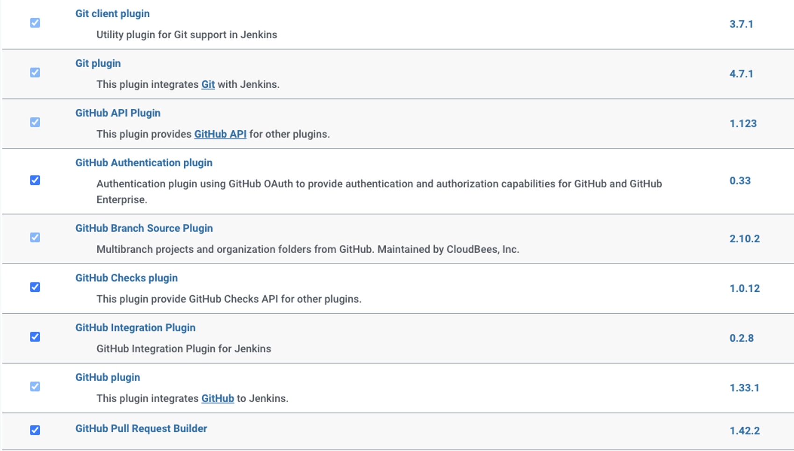Toggle the Git plugin checkbox

coord(35,72)
